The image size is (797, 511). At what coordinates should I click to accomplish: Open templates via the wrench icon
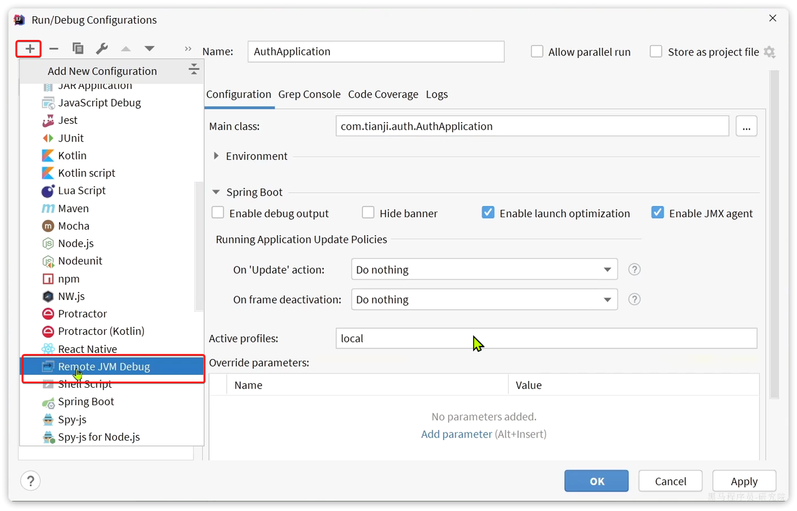[x=101, y=49]
